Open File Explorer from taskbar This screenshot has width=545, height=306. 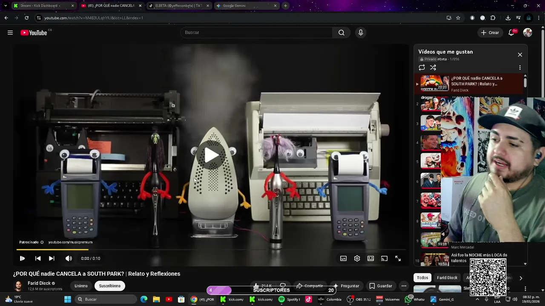(156, 299)
